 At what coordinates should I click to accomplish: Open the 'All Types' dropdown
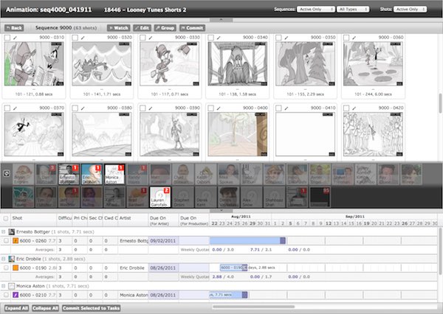(353, 9)
